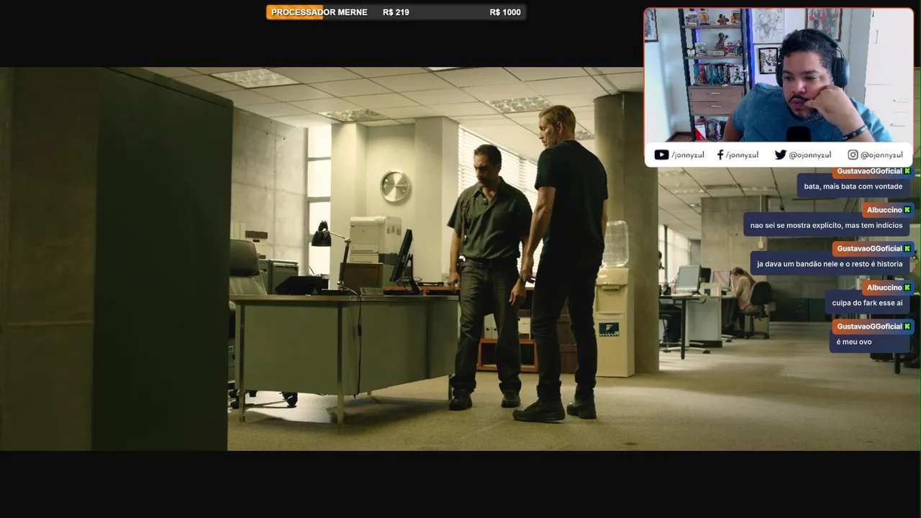
Task: Click Albuccino name above 'nao sei se mostra'
Action: (x=884, y=210)
